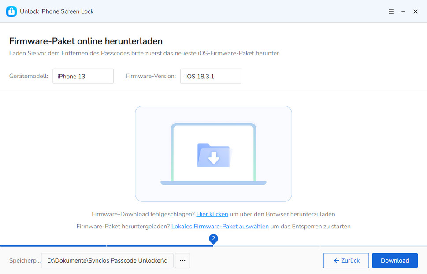Click 'Firmware-Download fehlgeschlagen?' text
This screenshot has width=427, height=274.
click(143, 214)
